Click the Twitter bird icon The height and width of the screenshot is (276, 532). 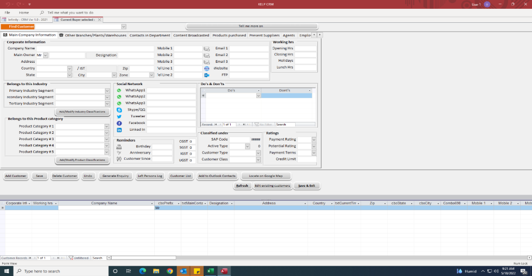point(119,117)
